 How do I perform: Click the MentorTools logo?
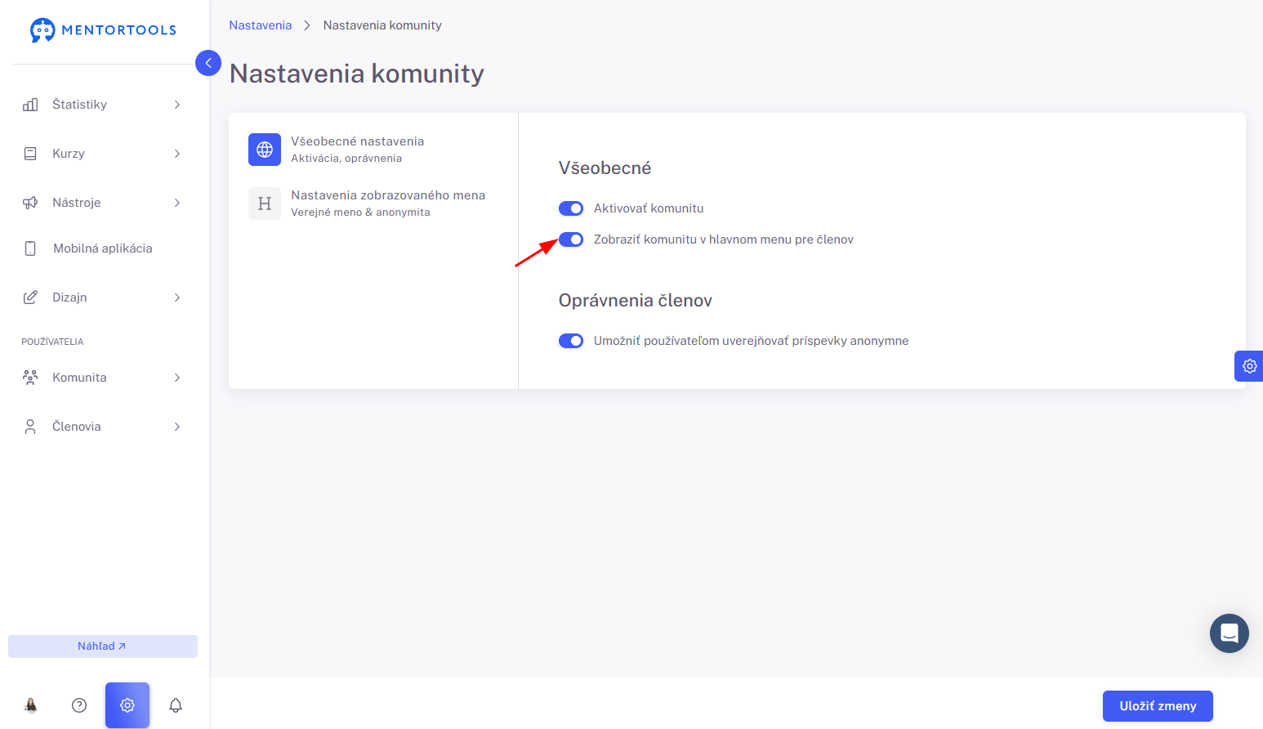(103, 30)
